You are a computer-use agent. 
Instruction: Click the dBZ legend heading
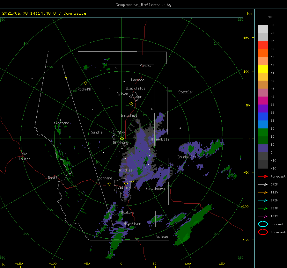tap(270, 17)
